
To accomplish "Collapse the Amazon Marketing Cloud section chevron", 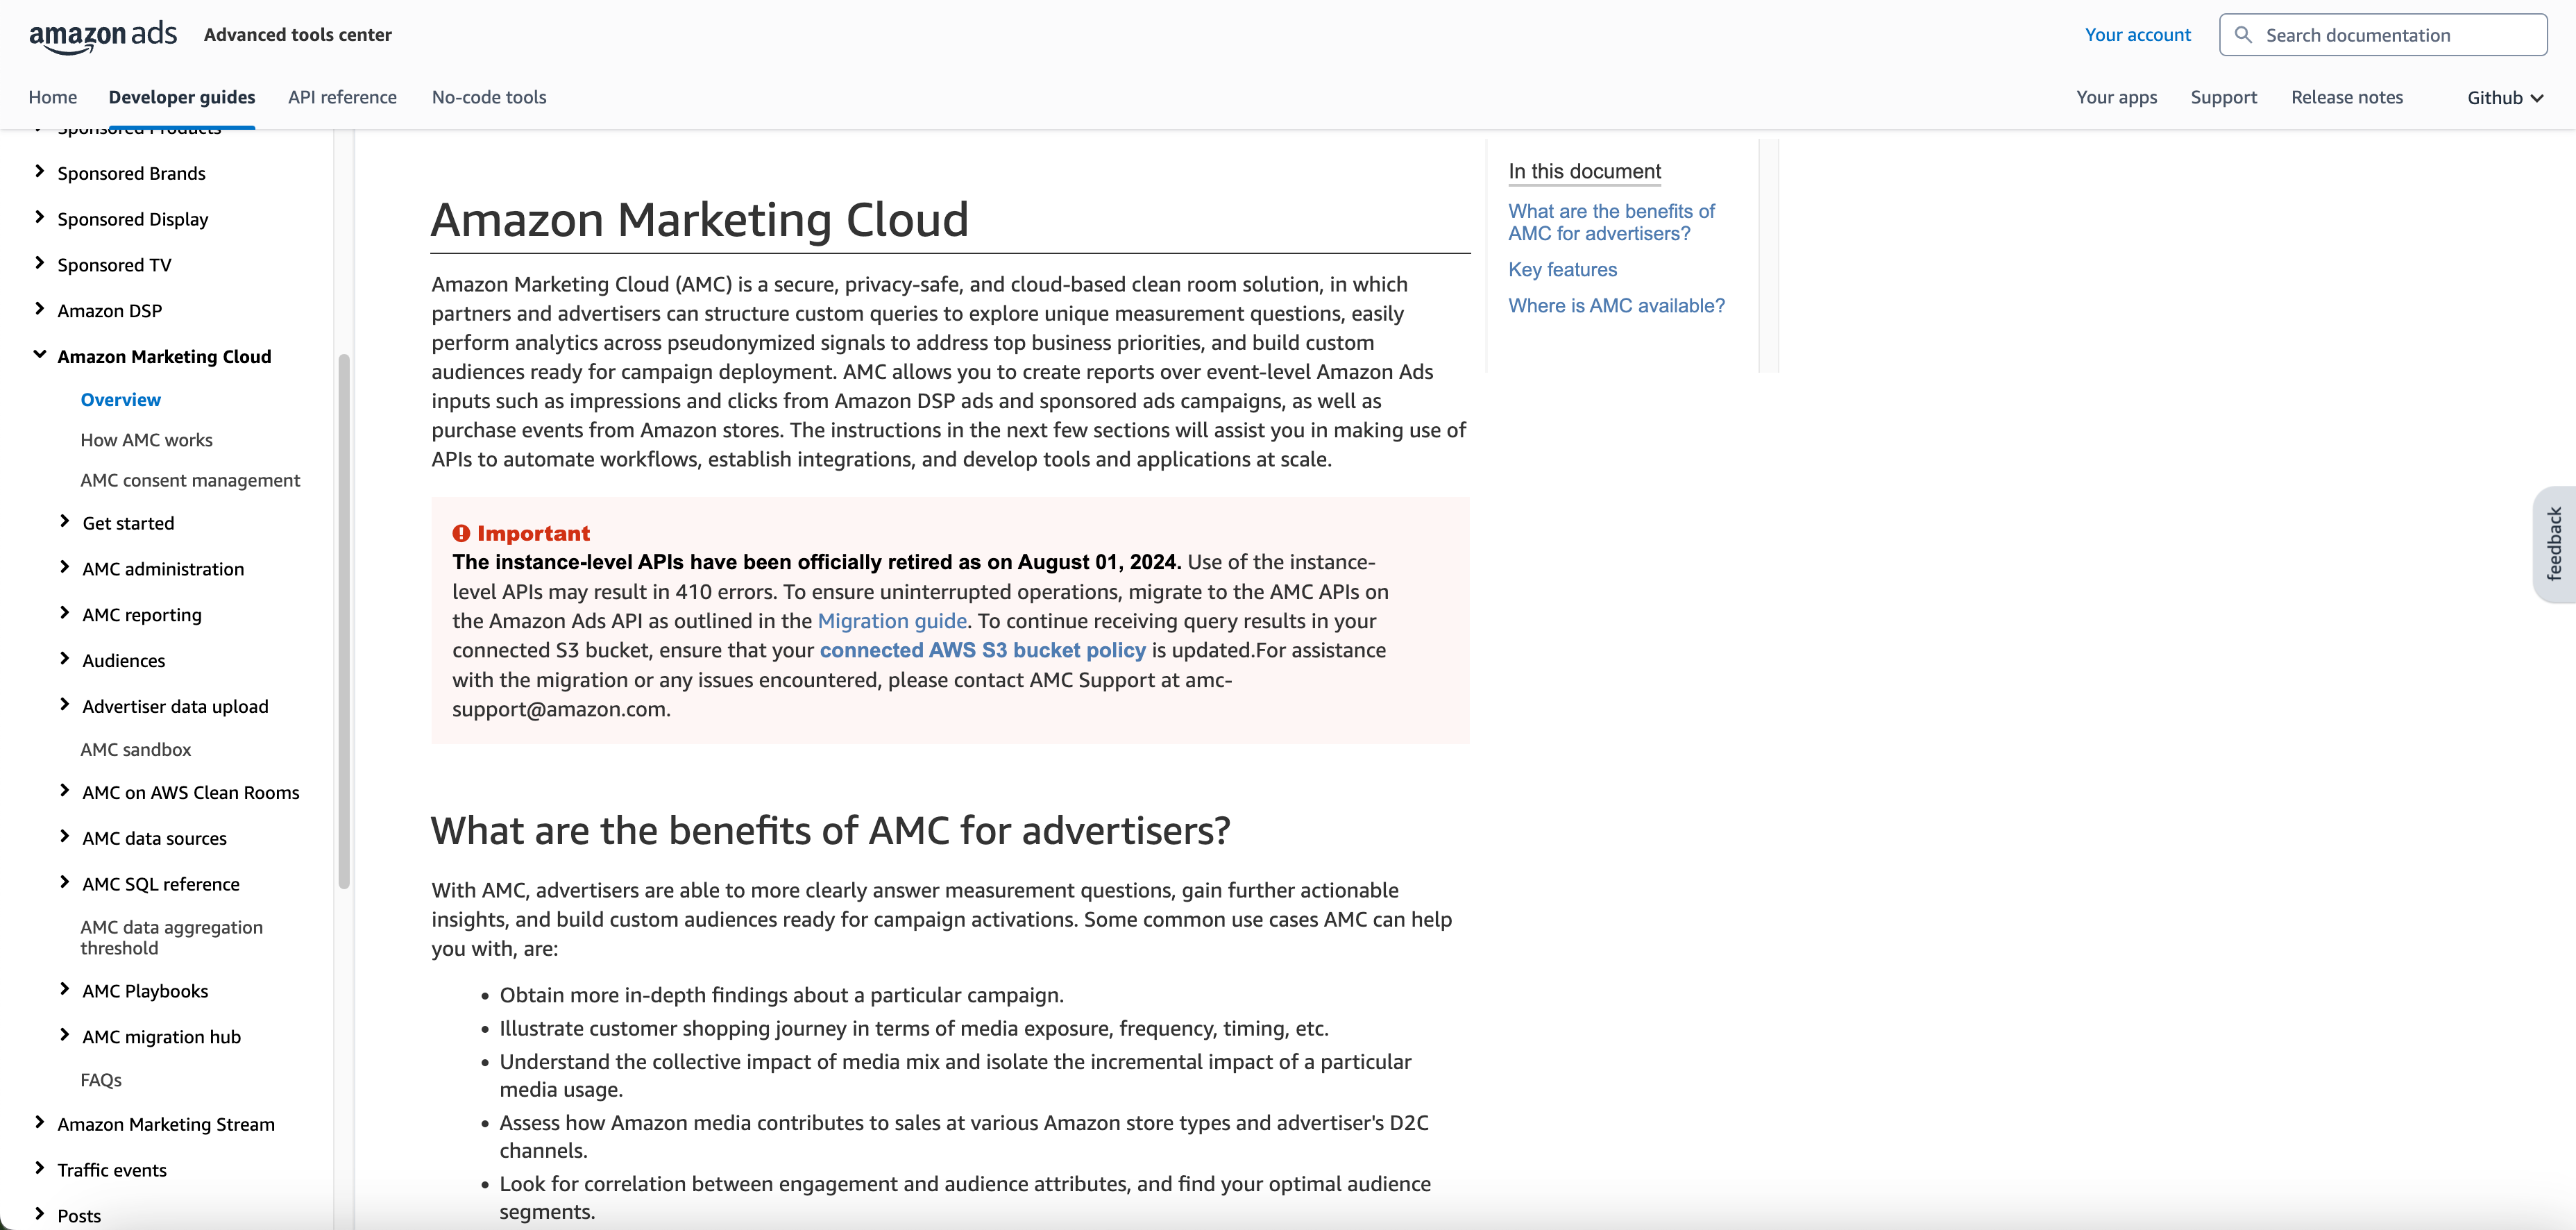I will coord(40,355).
